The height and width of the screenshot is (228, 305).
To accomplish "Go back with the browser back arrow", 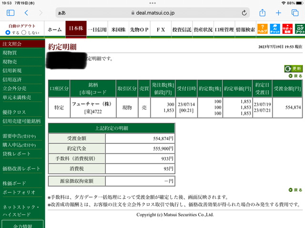I will pos(27,13).
